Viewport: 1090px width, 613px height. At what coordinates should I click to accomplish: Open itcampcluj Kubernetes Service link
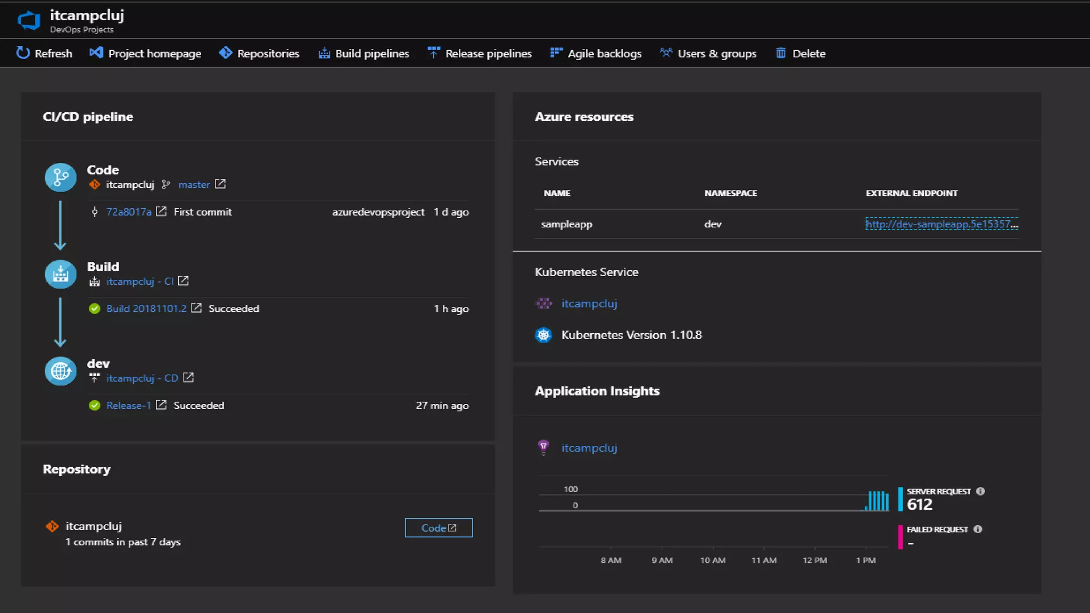tap(589, 303)
